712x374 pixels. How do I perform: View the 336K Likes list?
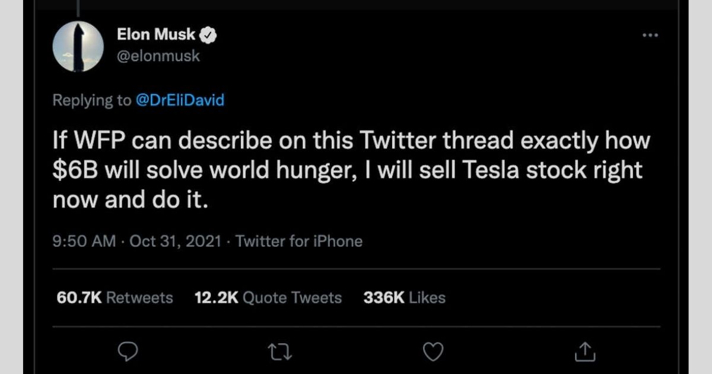(x=404, y=297)
